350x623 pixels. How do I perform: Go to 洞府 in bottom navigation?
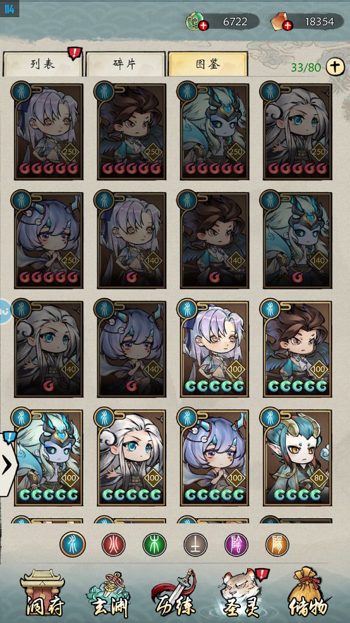(42, 595)
